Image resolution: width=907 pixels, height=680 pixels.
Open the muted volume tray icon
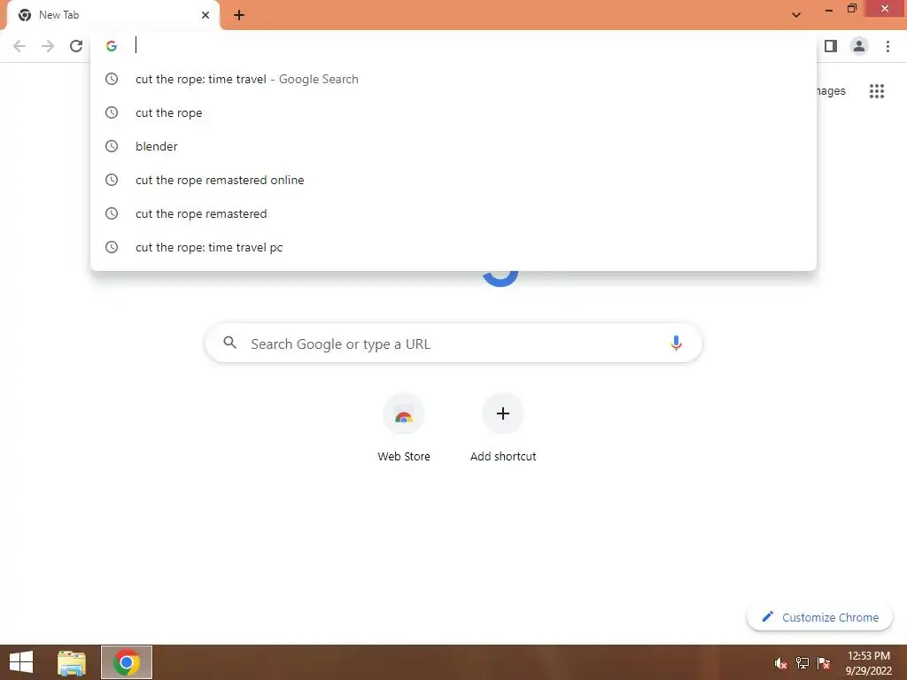pyautogui.click(x=781, y=663)
